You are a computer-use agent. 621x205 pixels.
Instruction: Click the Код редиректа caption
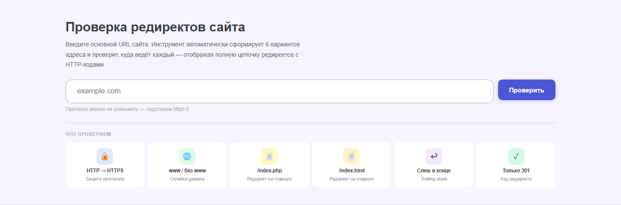[516, 179]
